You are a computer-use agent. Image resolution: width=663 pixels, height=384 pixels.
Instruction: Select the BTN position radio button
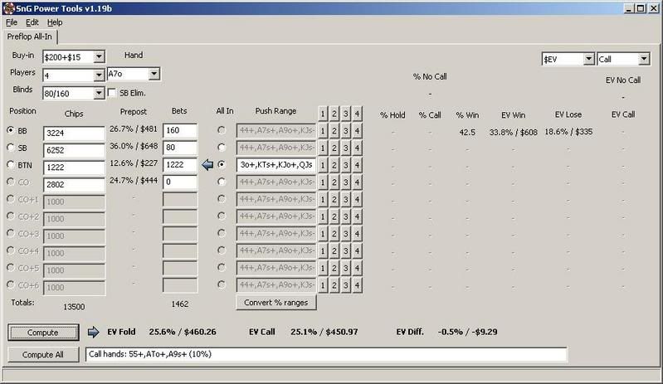(x=11, y=165)
